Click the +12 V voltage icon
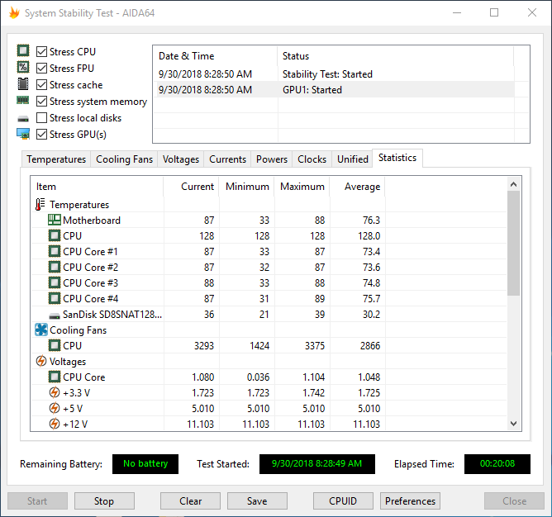 pyautogui.click(x=55, y=425)
